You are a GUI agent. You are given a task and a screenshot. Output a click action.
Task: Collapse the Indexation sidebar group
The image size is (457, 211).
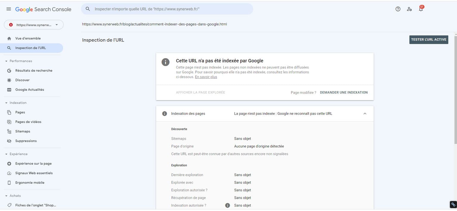(x=6, y=103)
